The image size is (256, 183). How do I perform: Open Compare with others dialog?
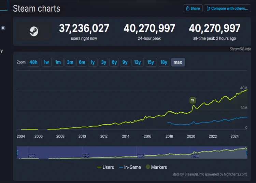coord(227,8)
